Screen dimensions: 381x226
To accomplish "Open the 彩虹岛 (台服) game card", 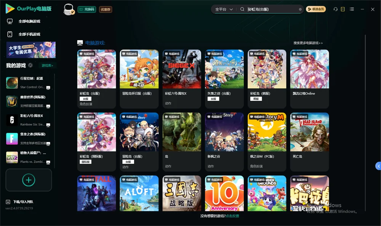I will pos(96,79).
